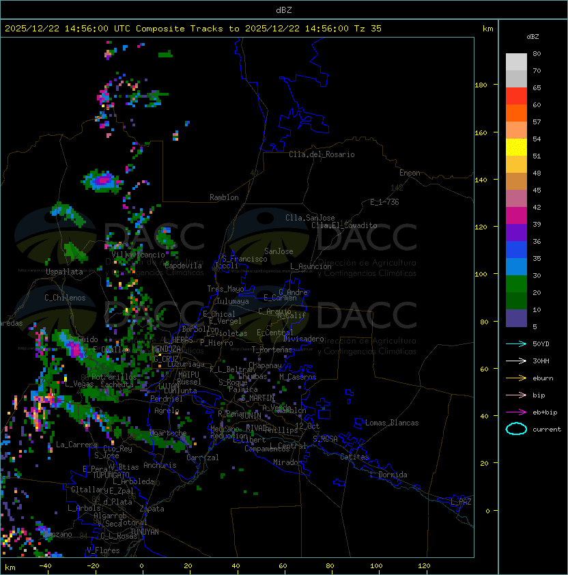Image resolution: width=568 pixels, height=575 pixels.
Task: Click the 'S_ROSA' map label
Action: click(x=325, y=439)
